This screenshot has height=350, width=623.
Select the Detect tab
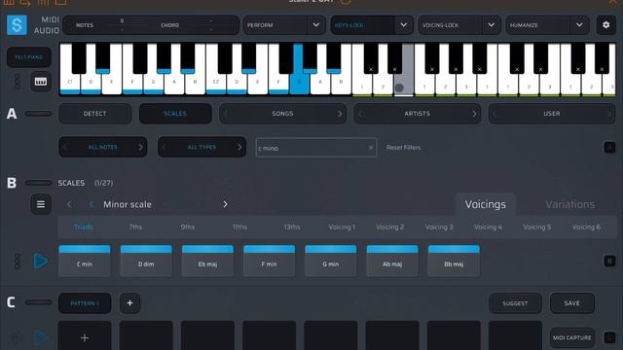pyautogui.click(x=95, y=114)
